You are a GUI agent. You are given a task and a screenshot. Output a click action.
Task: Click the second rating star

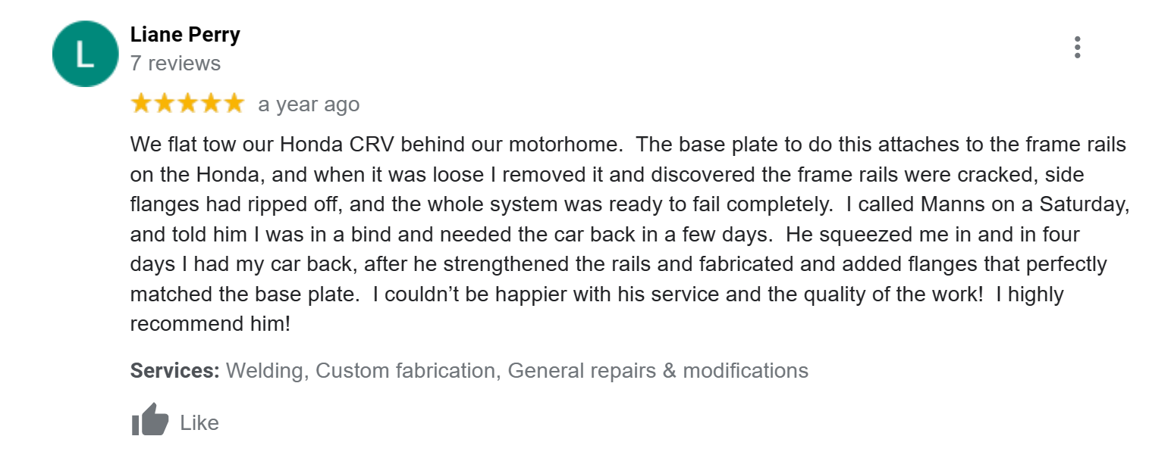tap(164, 104)
